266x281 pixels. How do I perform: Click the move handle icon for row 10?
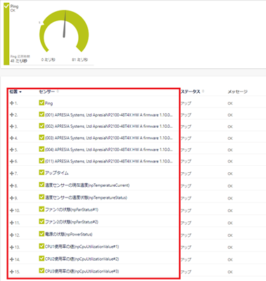(x=12, y=210)
